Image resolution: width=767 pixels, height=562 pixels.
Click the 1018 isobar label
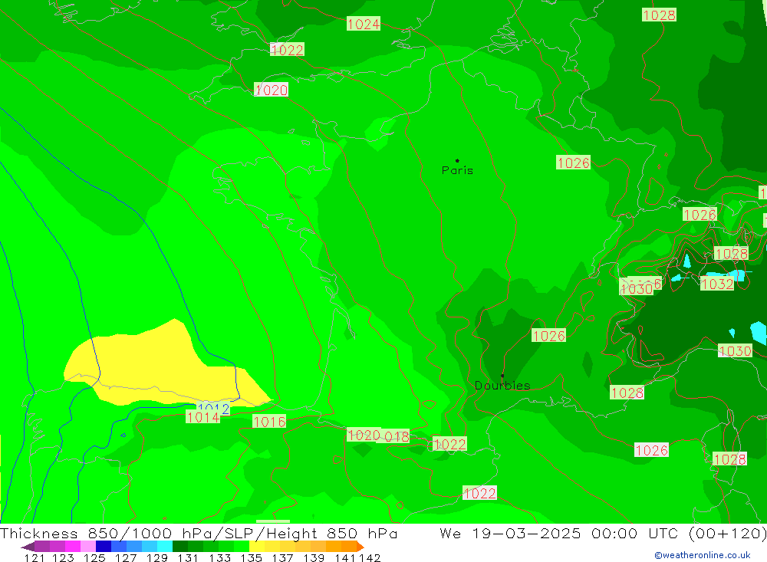[x=397, y=436]
